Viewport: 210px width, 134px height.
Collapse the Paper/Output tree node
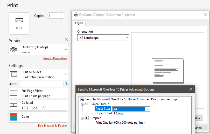82,104
